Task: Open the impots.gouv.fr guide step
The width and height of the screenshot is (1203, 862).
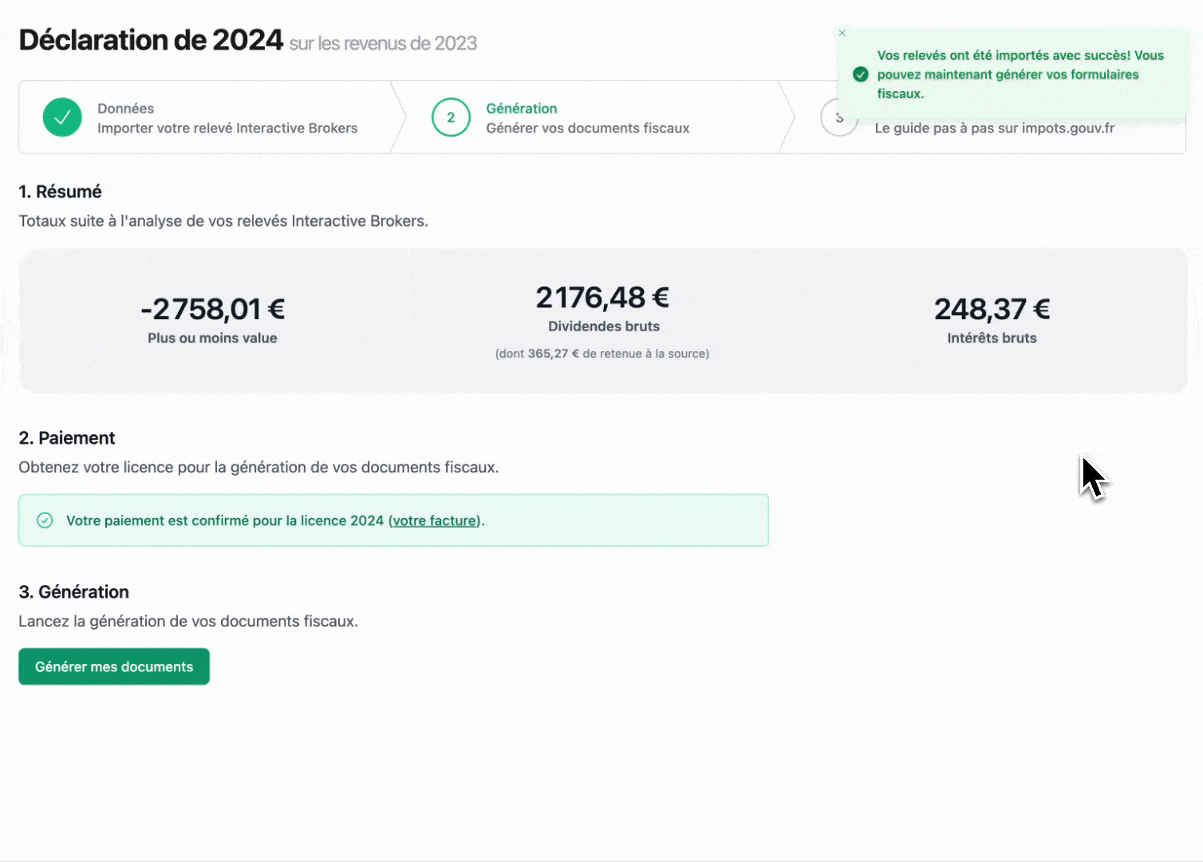Action: point(994,129)
